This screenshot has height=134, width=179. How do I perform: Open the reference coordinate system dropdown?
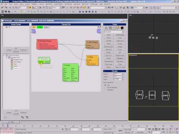tap(57, 7)
